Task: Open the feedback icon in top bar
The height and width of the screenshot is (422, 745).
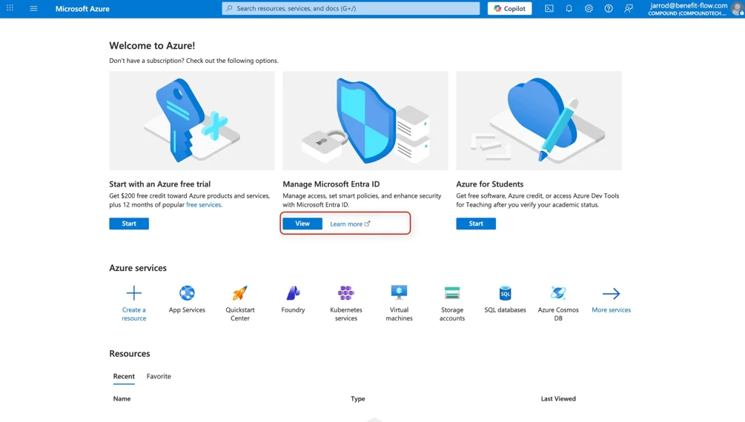Action: click(628, 9)
